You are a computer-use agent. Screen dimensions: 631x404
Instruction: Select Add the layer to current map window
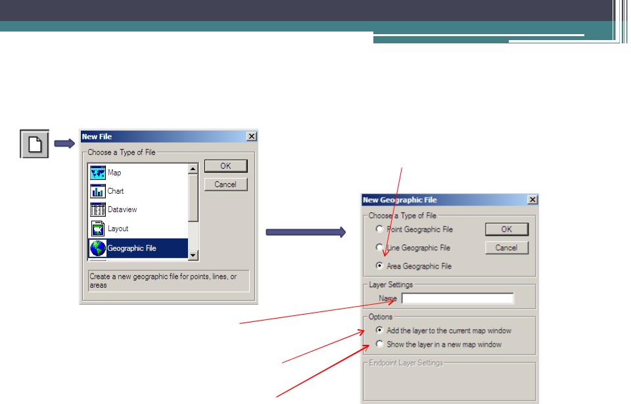tap(379, 330)
